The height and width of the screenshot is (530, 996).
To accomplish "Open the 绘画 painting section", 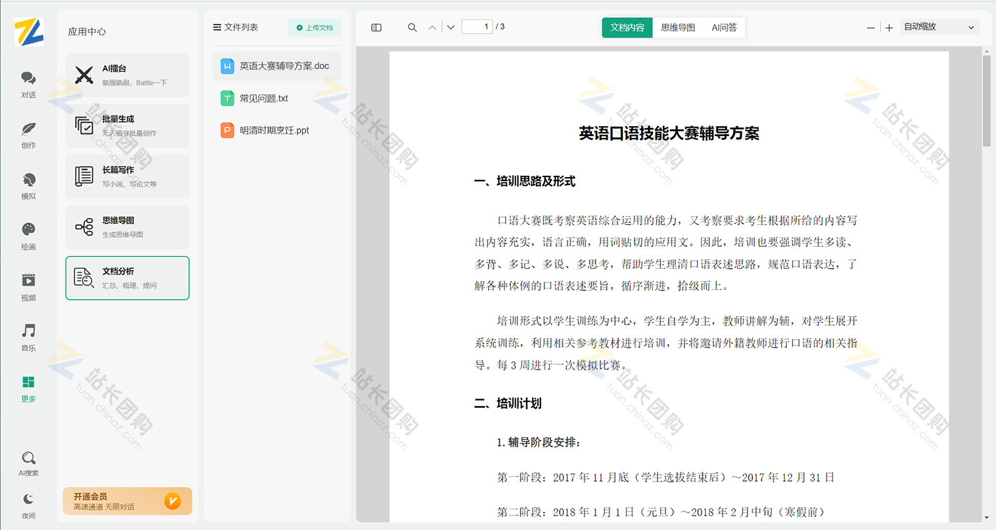I will (x=29, y=237).
